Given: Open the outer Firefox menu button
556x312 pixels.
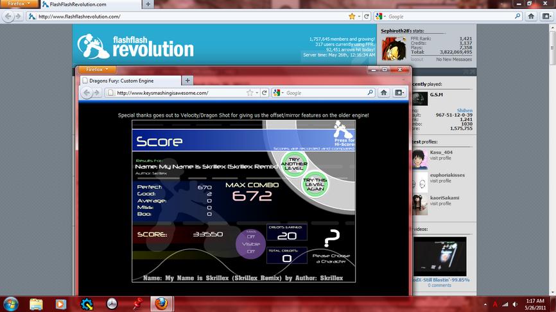Looking at the screenshot, I should pyautogui.click(x=19, y=4).
